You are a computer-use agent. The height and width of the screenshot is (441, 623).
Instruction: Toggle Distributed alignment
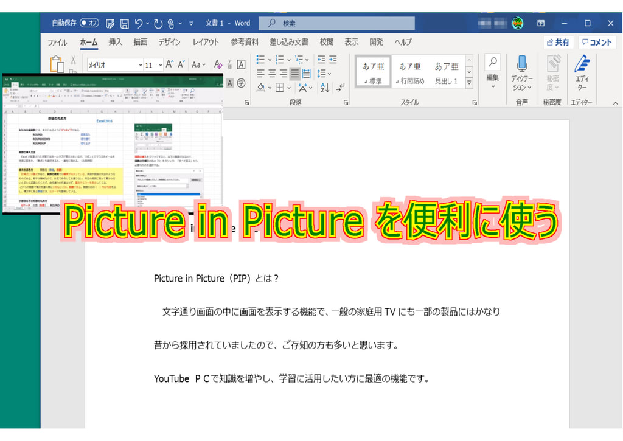pos(307,74)
